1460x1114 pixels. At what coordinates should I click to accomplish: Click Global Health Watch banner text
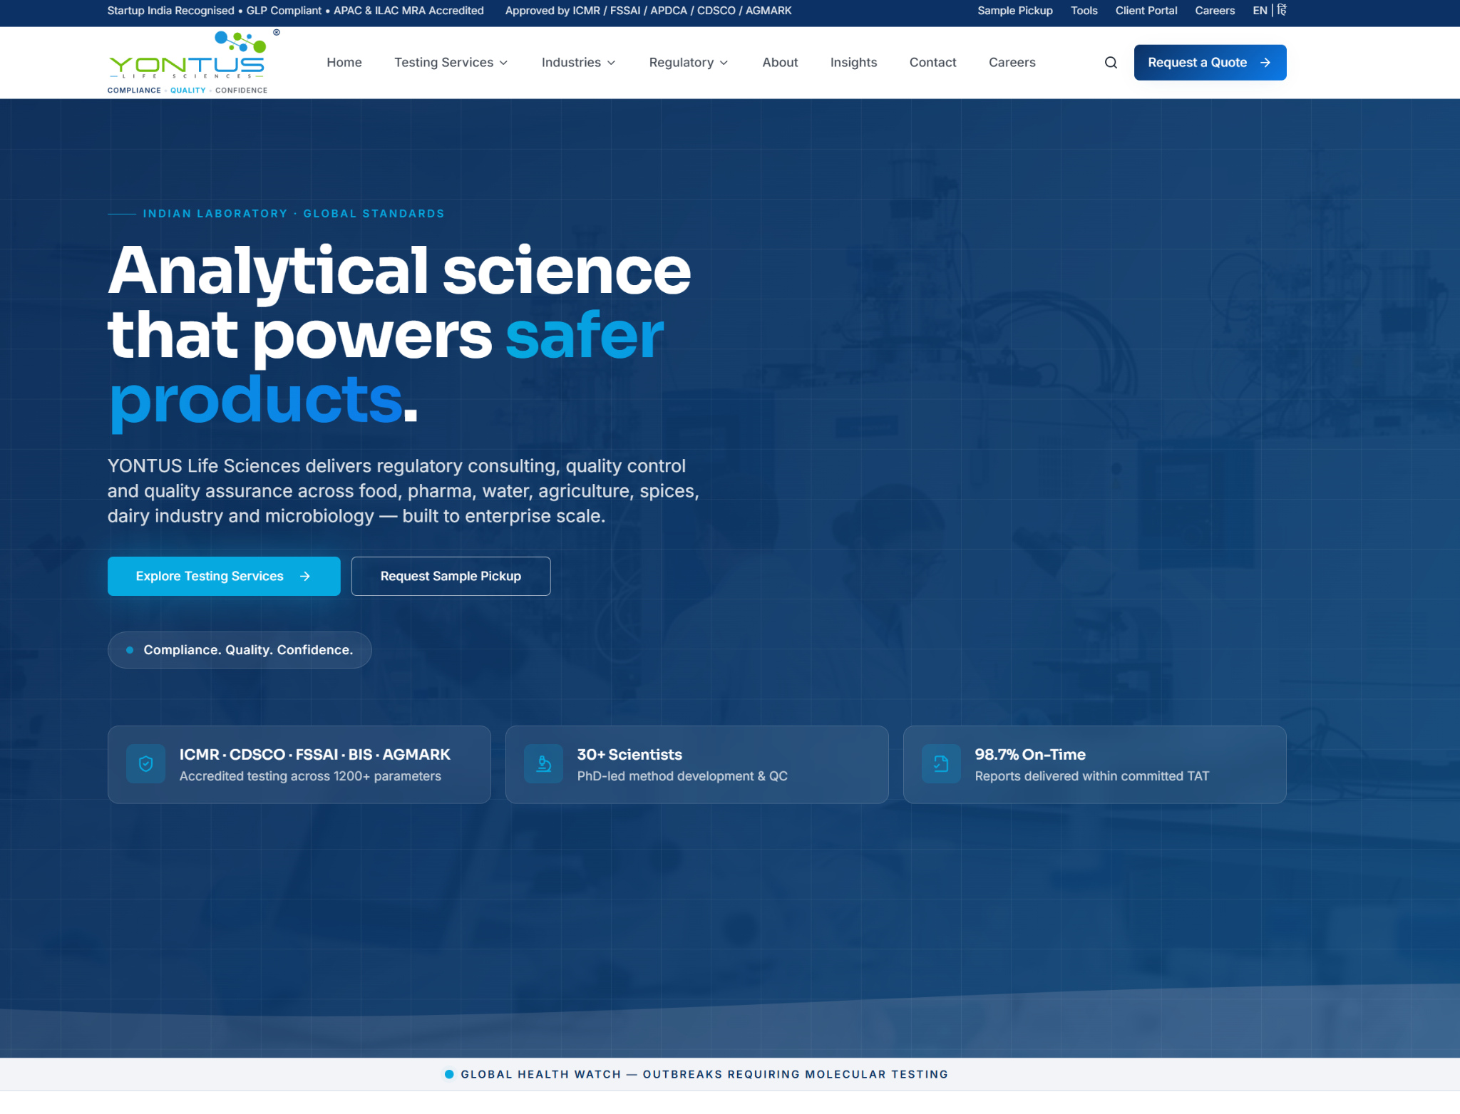click(704, 1074)
